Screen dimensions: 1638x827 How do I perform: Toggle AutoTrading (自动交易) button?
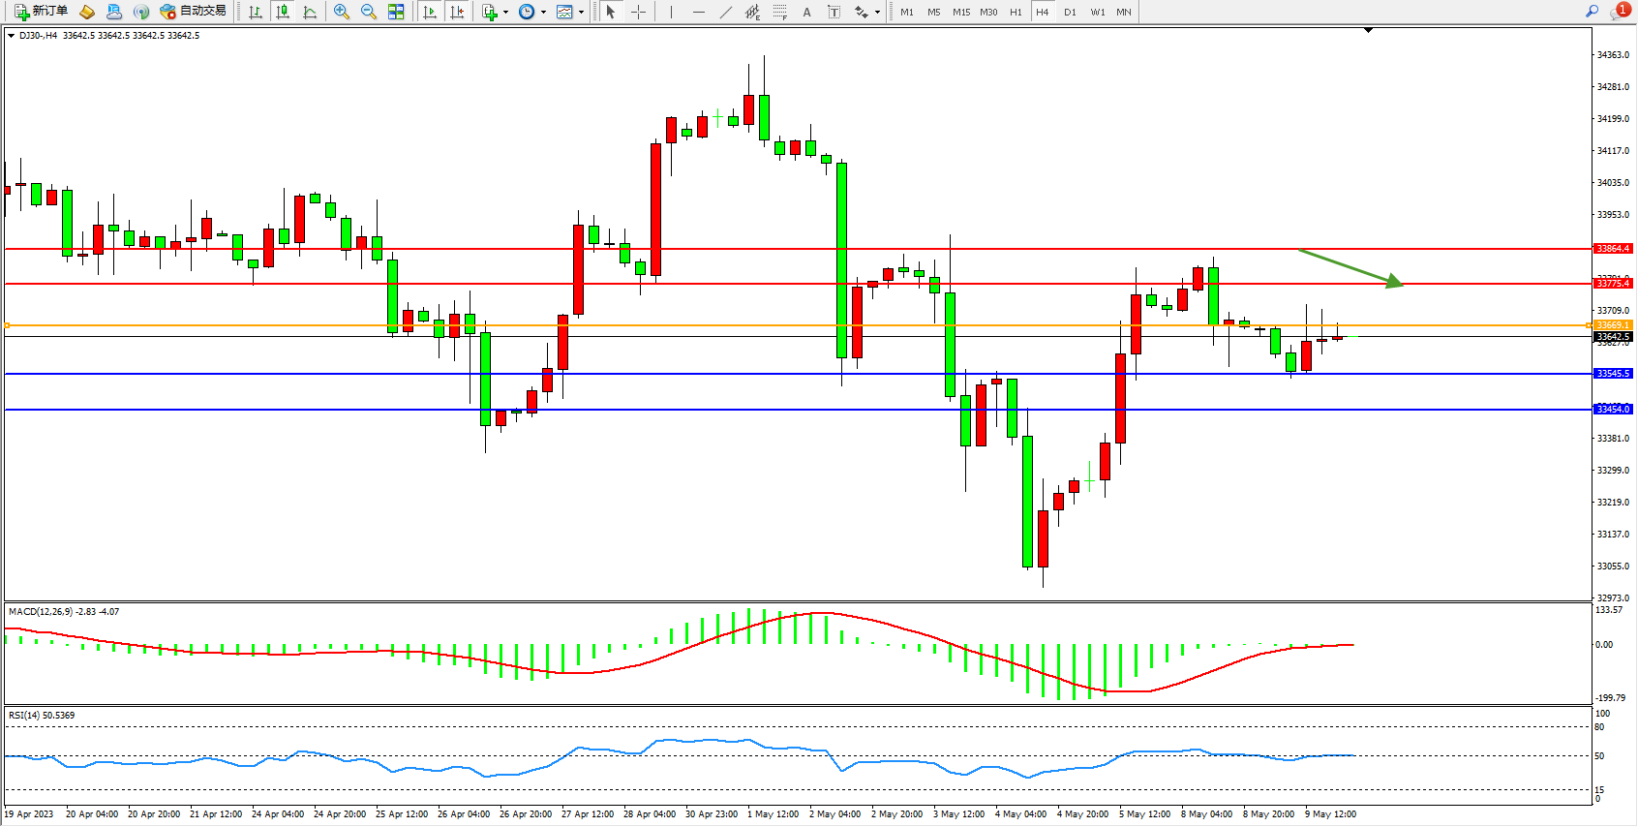point(193,12)
